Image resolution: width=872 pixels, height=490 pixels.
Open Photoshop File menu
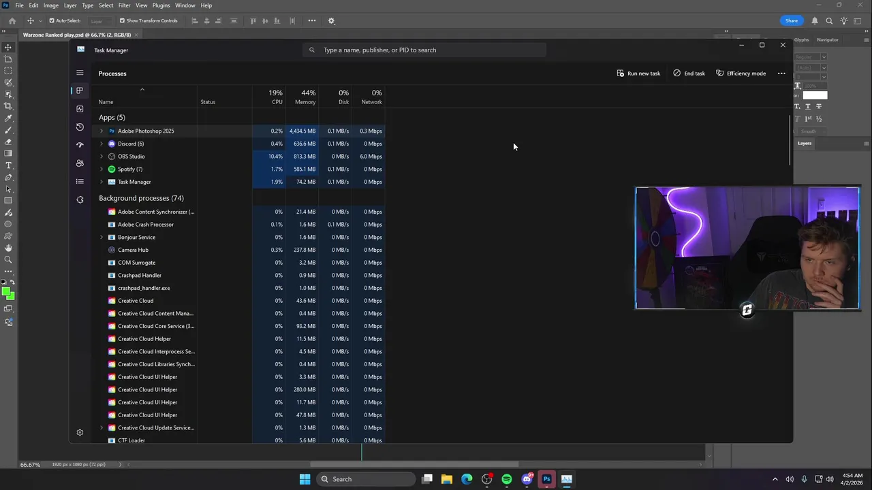[x=20, y=5]
